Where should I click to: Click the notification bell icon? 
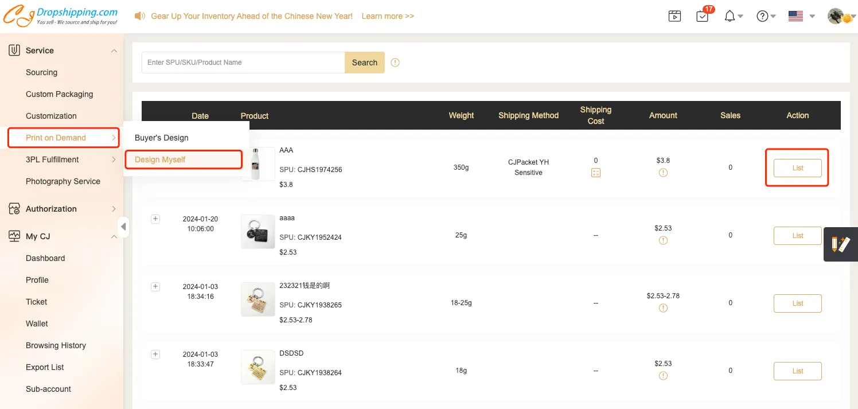click(730, 16)
